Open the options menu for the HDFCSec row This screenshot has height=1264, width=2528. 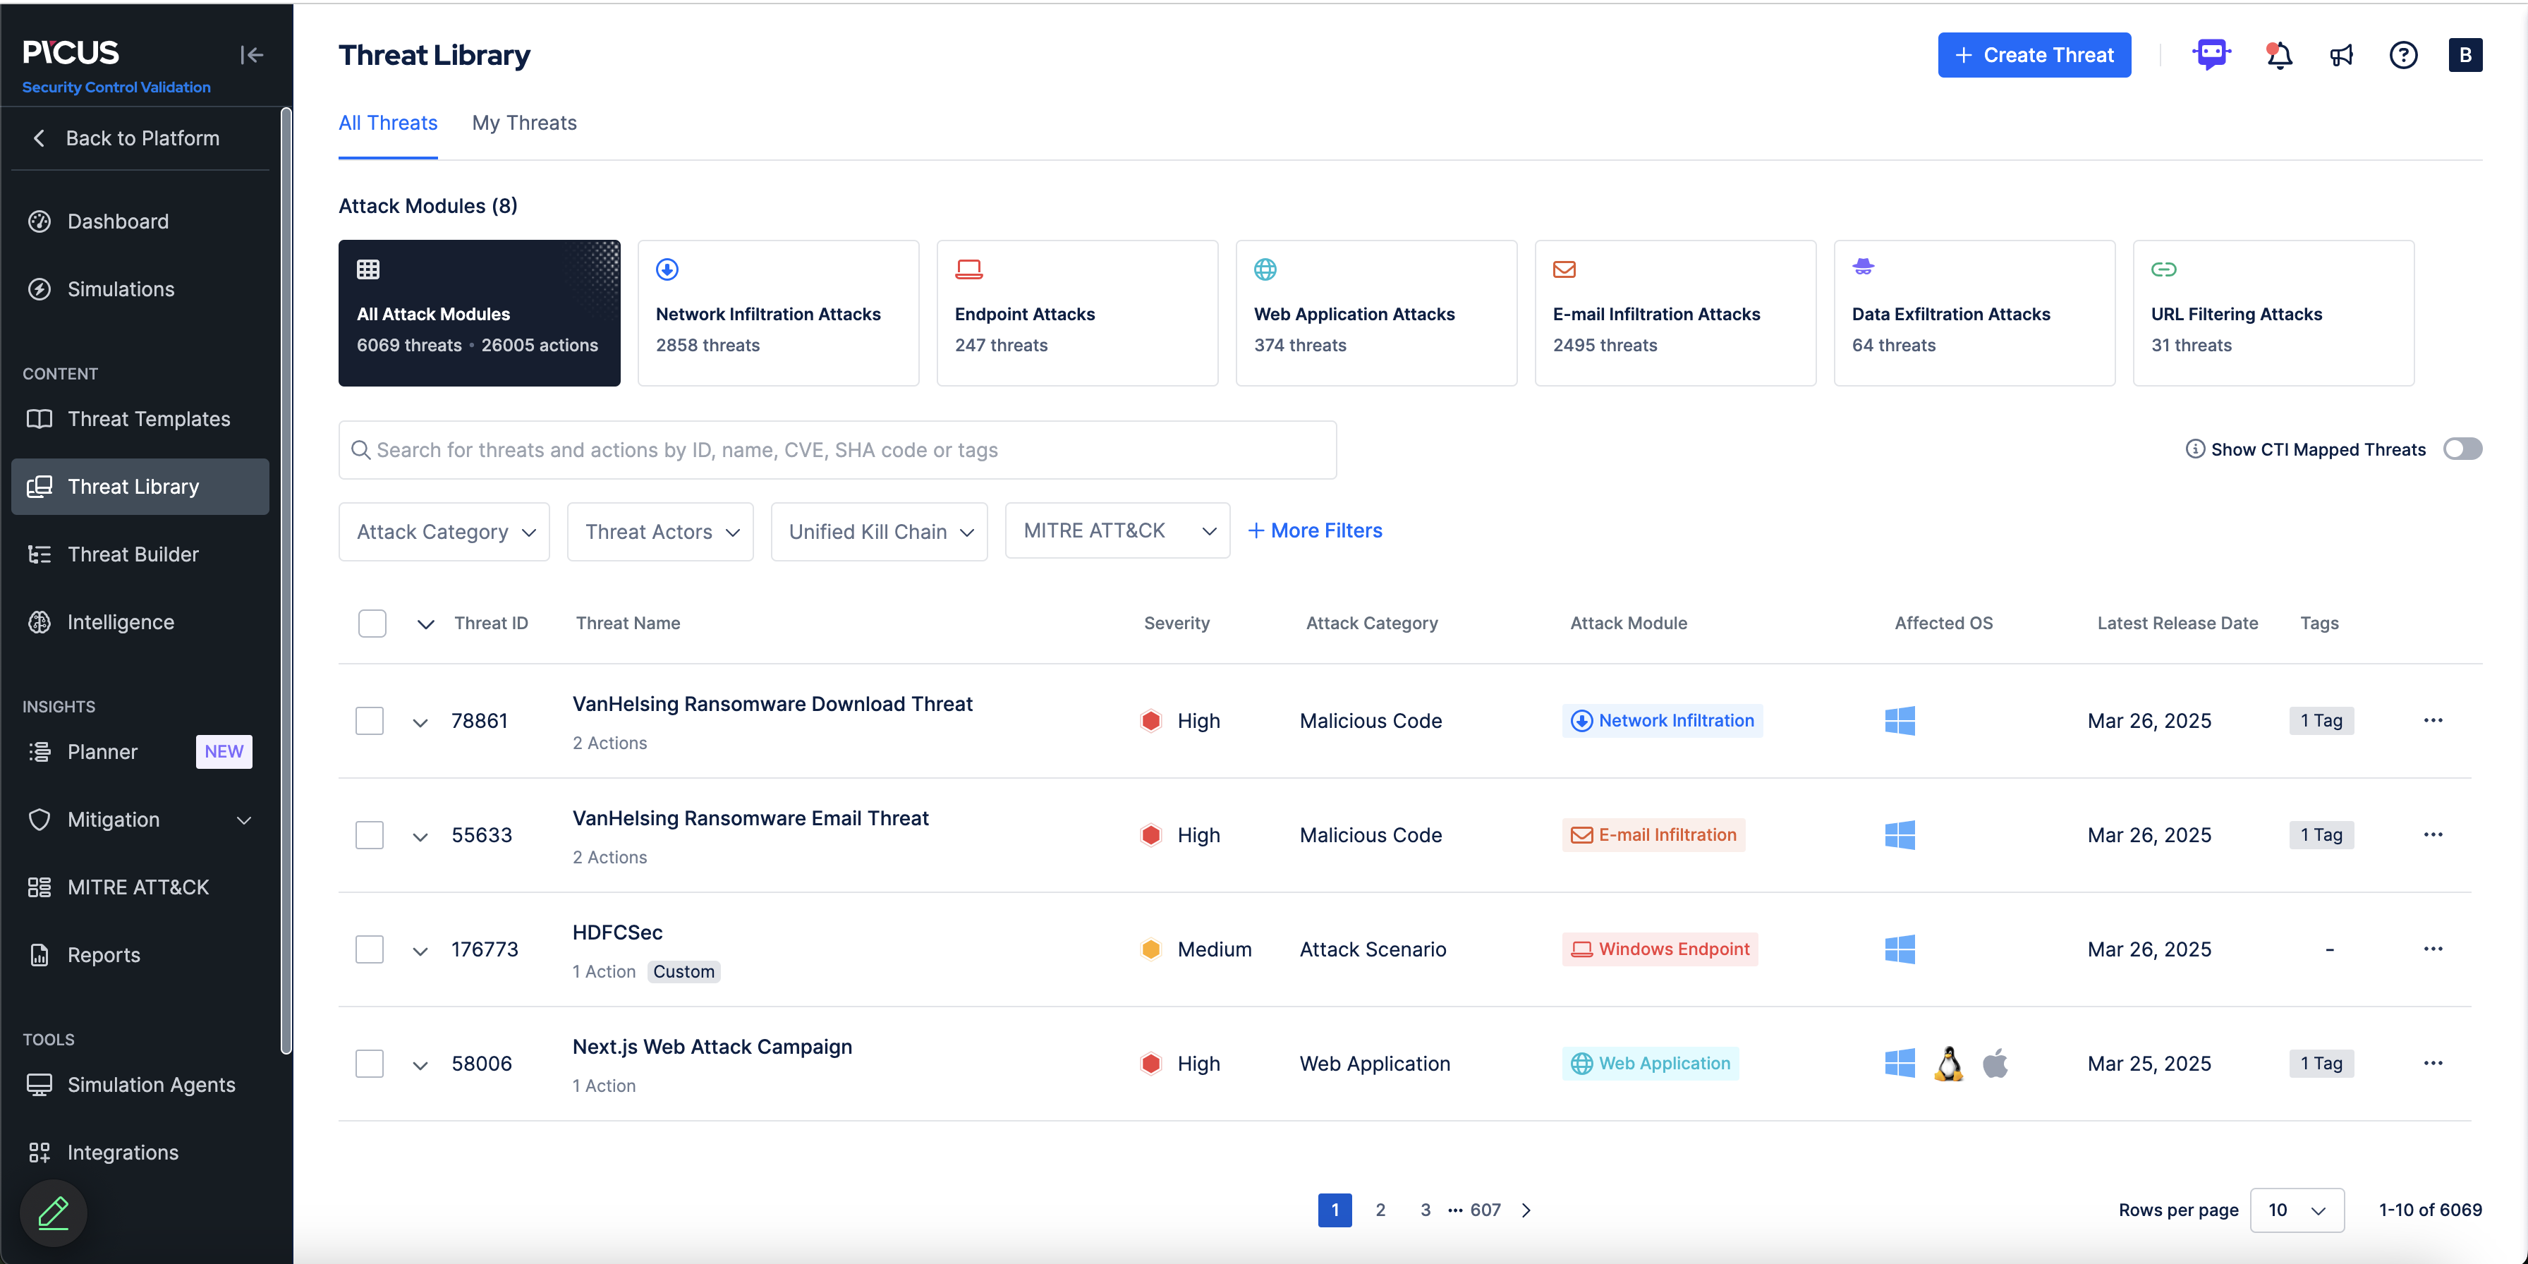tap(2433, 949)
